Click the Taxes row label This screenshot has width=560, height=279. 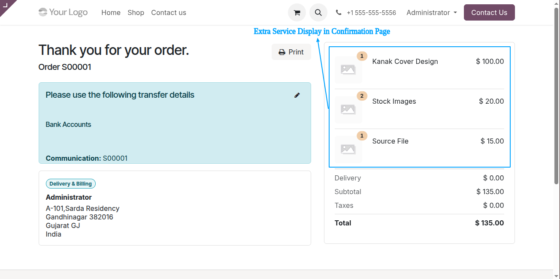click(344, 205)
